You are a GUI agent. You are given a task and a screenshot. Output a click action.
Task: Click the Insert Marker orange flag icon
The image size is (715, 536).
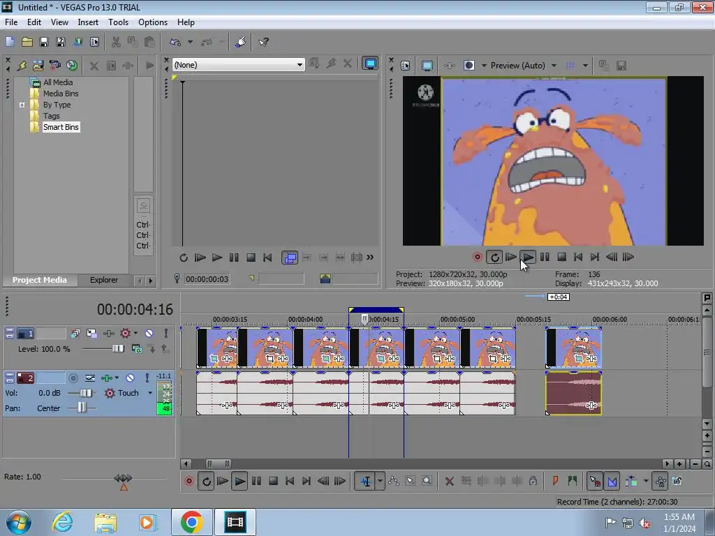[x=555, y=481]
